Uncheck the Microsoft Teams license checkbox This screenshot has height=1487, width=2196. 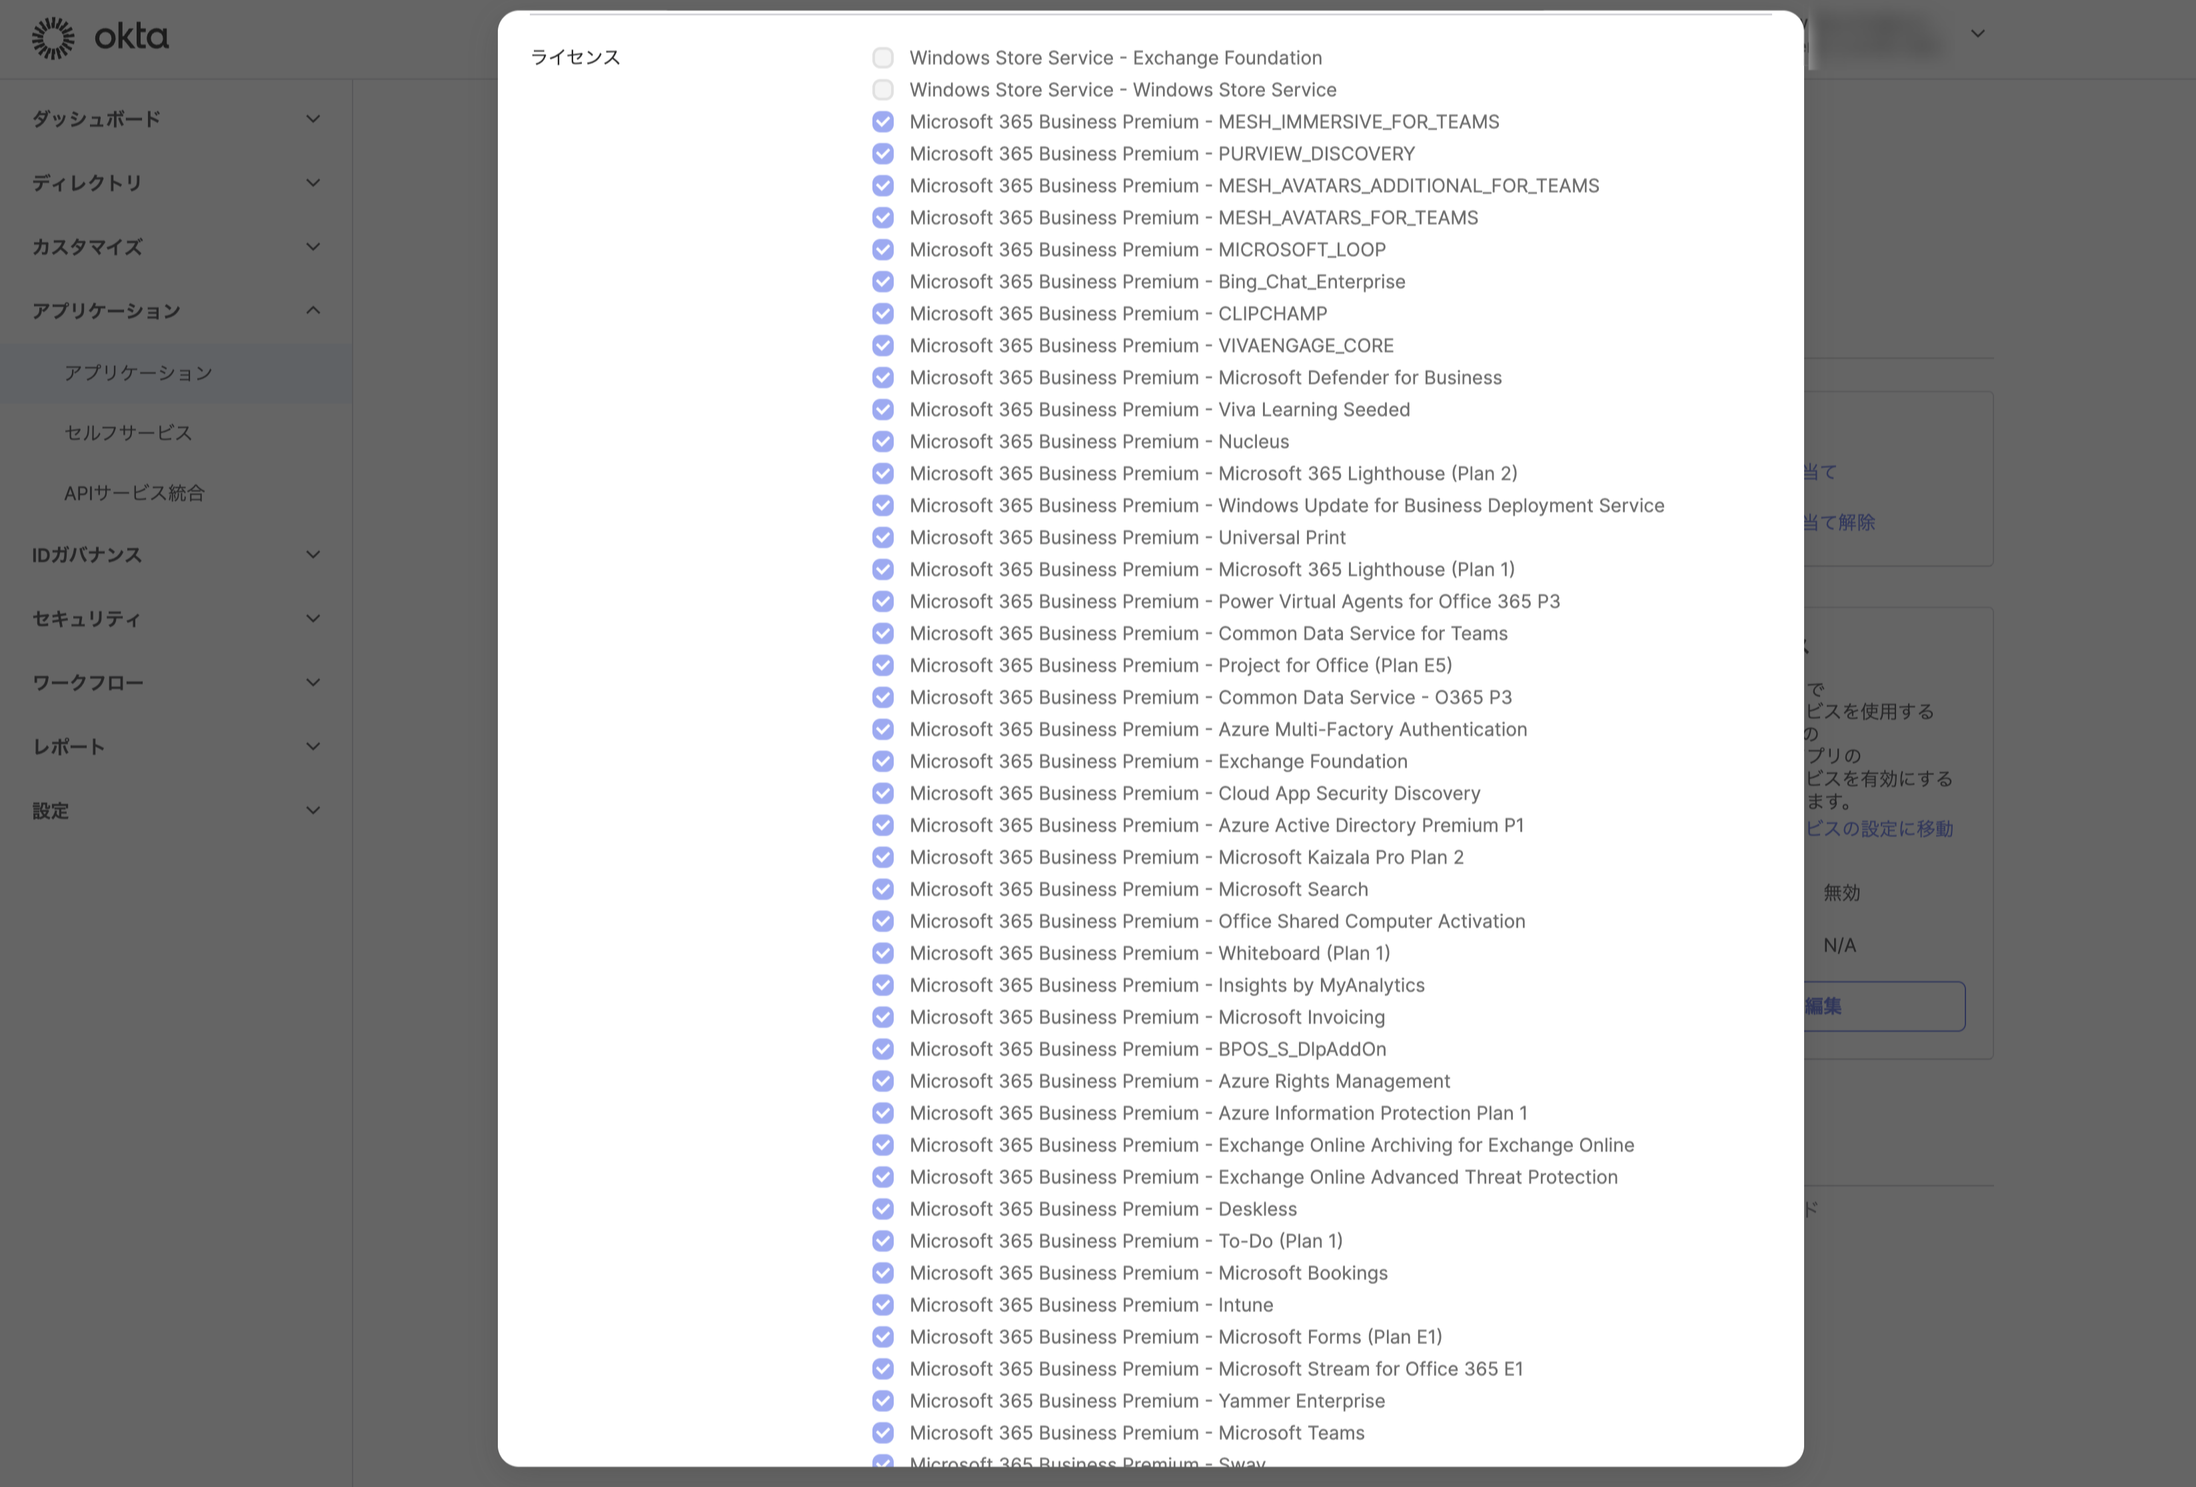882,1432
